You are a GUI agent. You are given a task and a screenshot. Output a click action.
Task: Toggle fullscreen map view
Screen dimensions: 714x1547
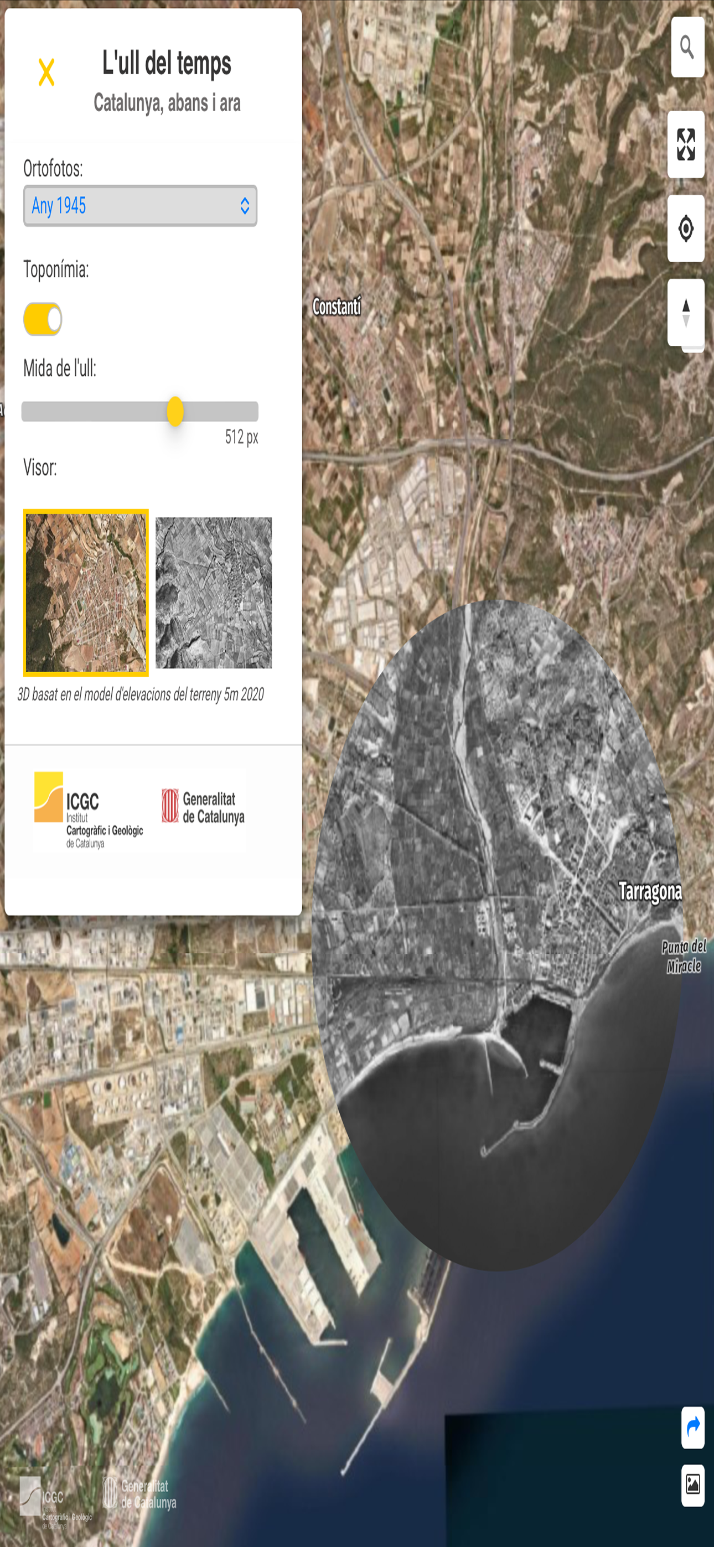[686, 144]
